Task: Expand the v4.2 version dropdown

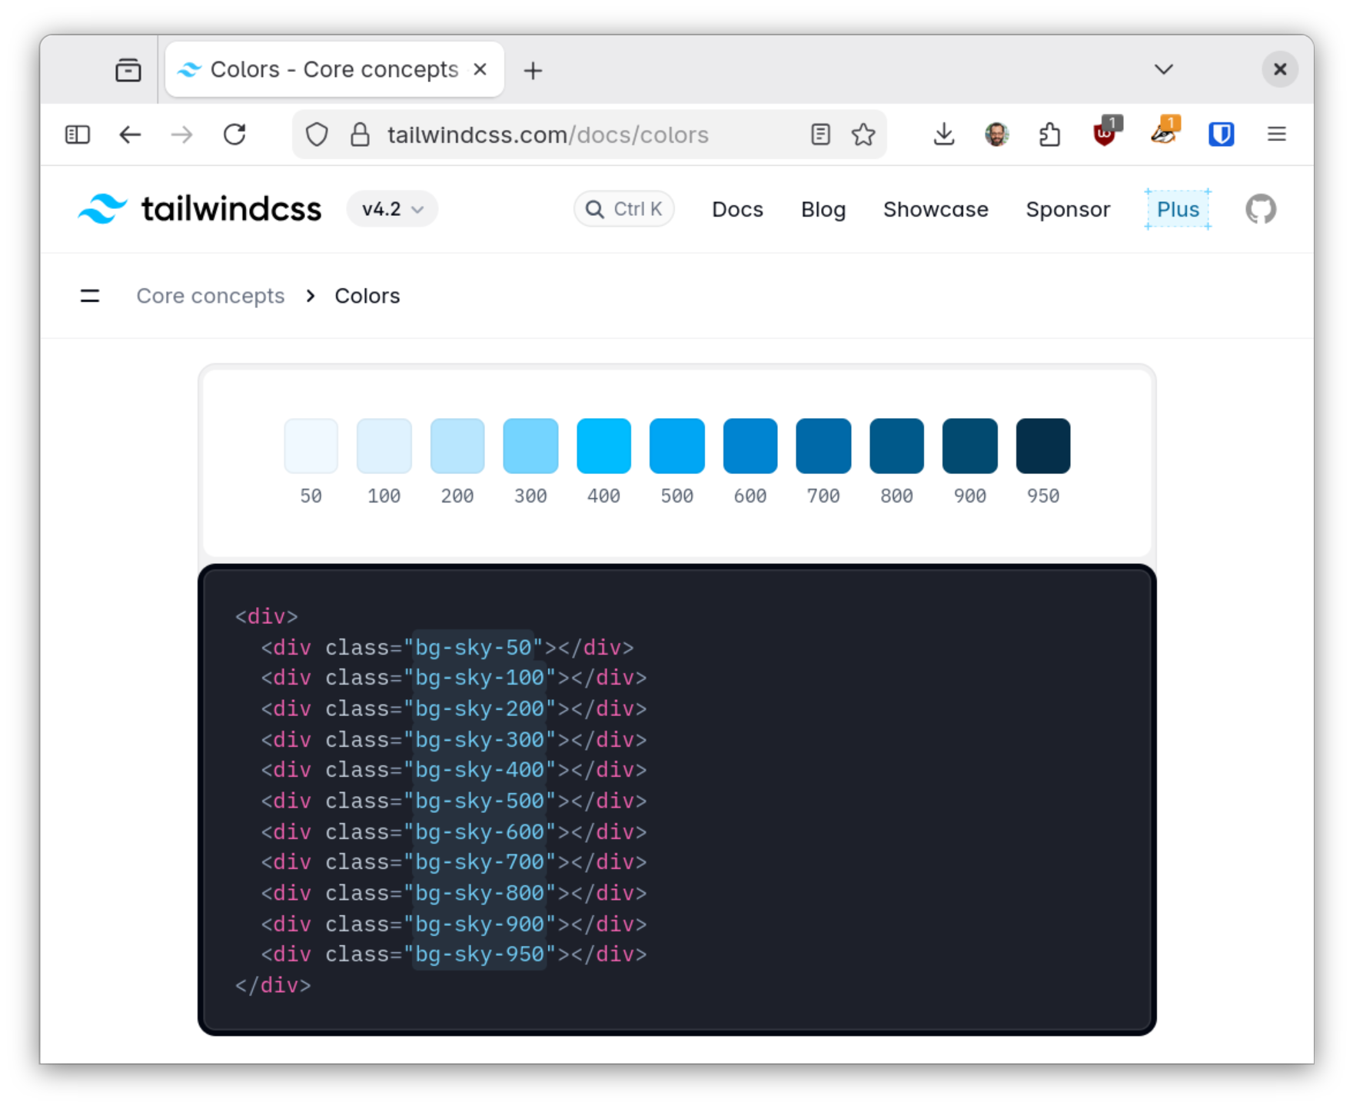Action: [392, 209]
